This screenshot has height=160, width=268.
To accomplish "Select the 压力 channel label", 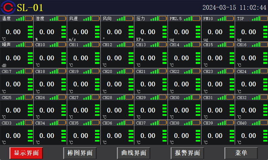I will click(141, 18).
